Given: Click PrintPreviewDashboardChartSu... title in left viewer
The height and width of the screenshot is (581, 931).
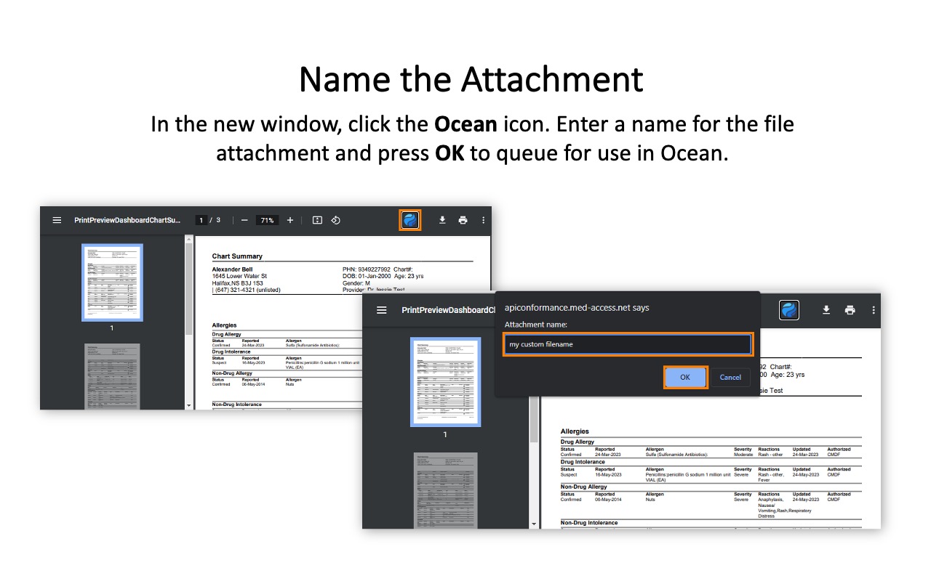Looking at the screenshot, I should tap(127, 220).
